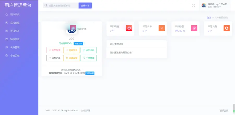Click the flag icon beside 名单管理
Screen dimensions: 235x115
point(7,47)
